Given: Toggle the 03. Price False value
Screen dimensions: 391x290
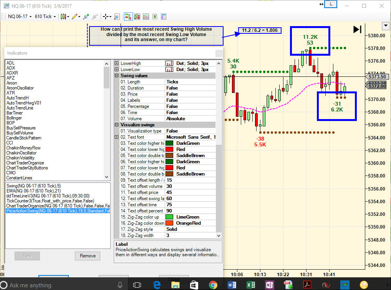Looking at the screenshot, I should click(190, 94).
